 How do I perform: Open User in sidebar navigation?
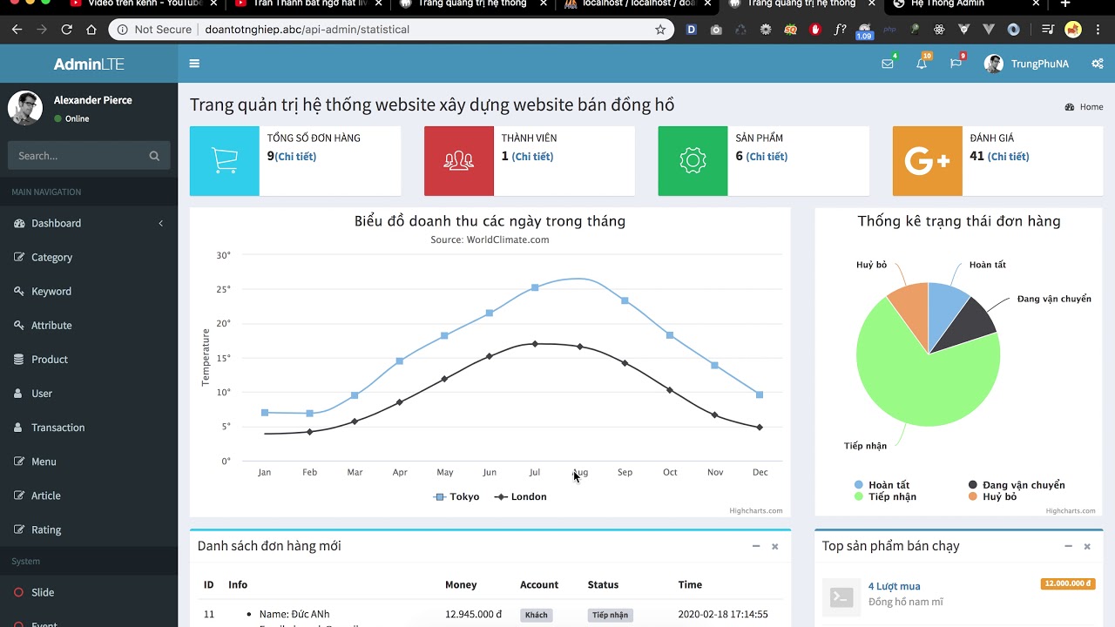tap(89, 393)
